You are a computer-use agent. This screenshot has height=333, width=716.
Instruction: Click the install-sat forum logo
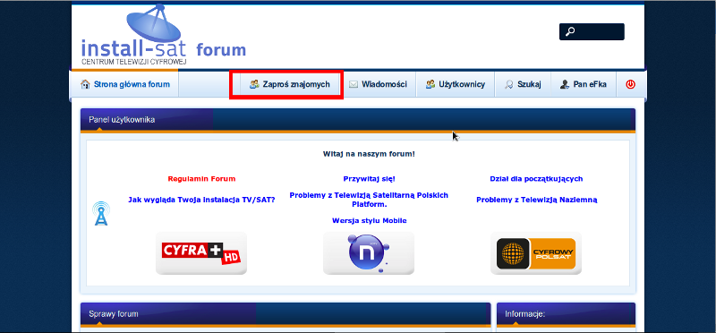164,36
